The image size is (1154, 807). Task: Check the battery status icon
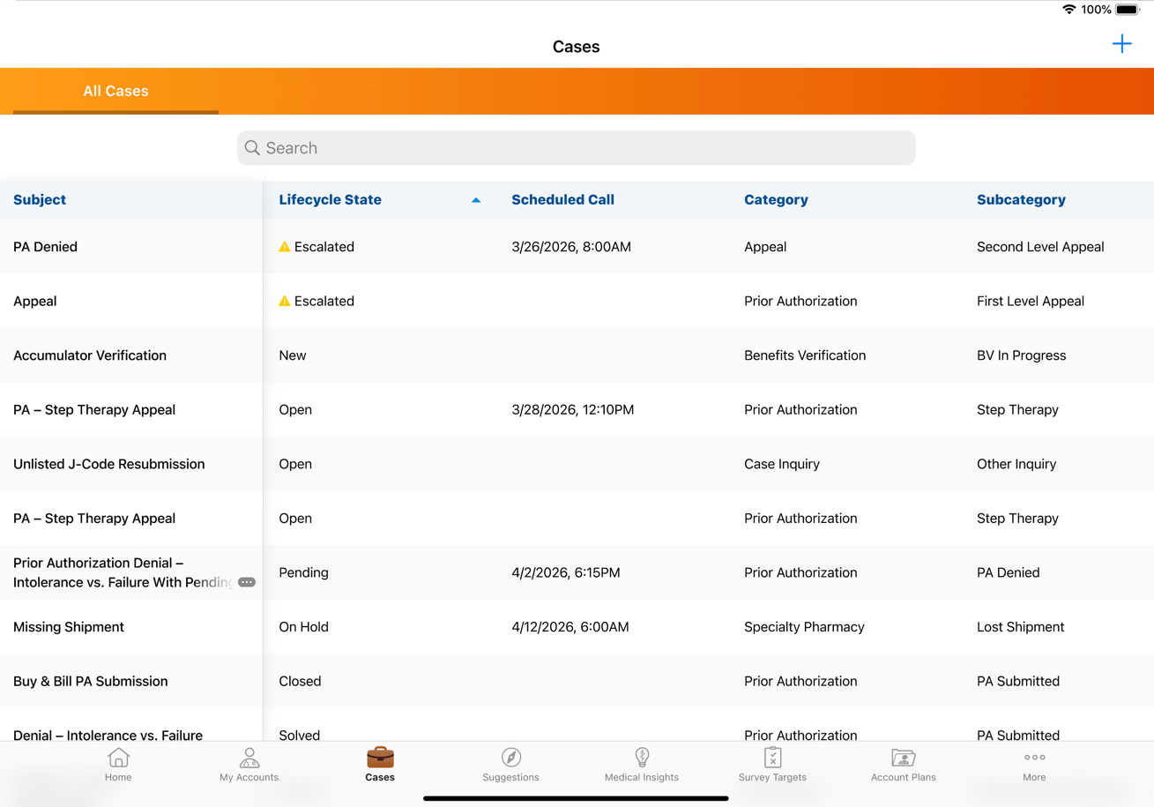[x=1128, y=10]
